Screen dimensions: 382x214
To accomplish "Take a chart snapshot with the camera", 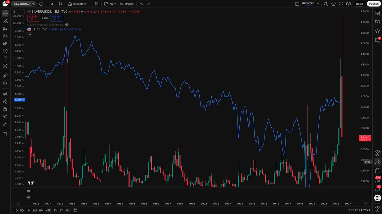I will [349, 4].
